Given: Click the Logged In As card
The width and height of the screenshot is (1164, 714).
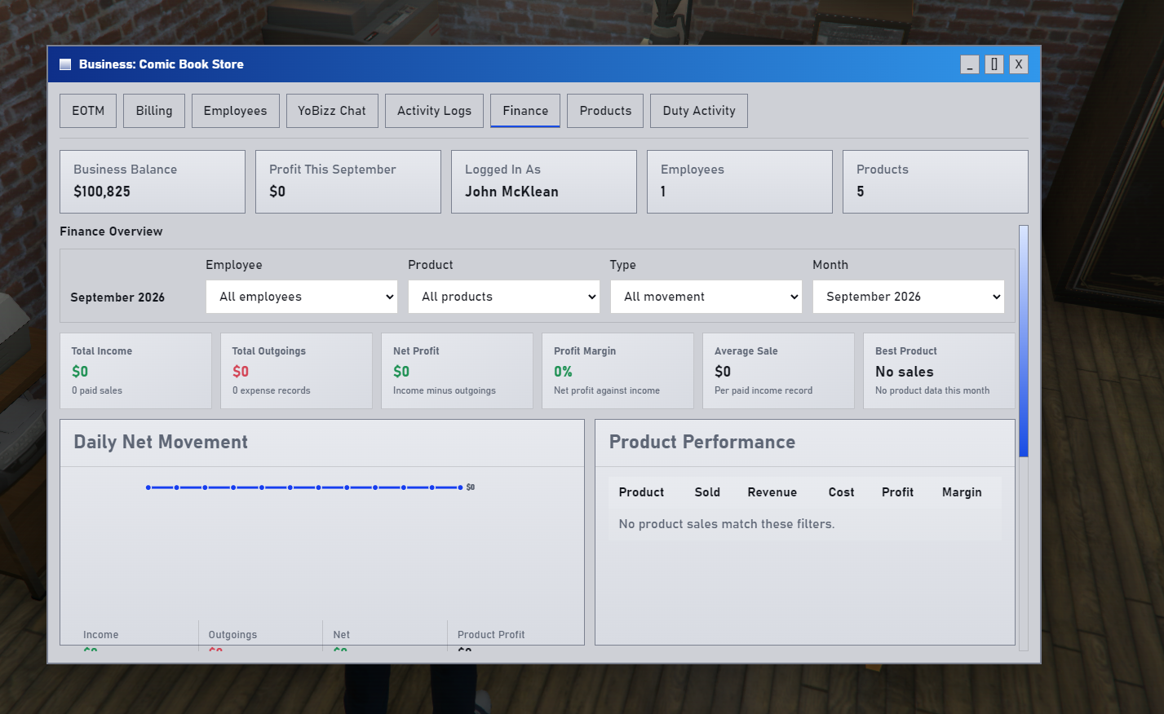Looking at the screenshot, I should pyautogui.click(x=544, y=182).
